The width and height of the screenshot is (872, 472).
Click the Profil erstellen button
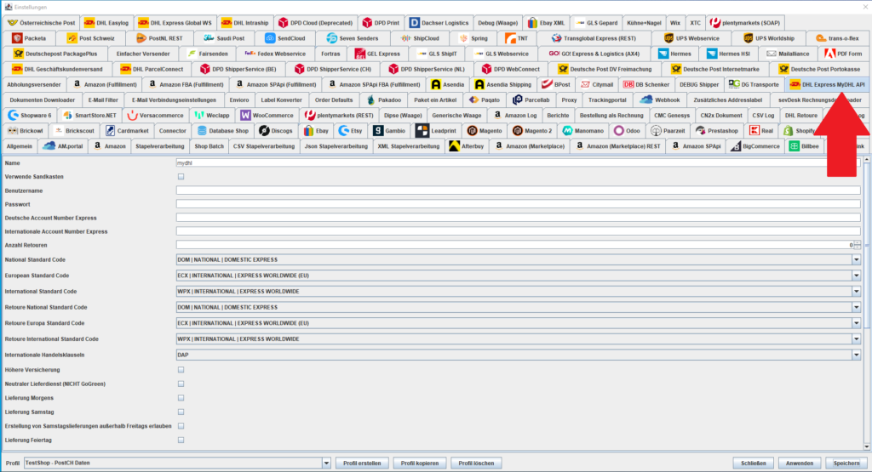click(362, 463)
